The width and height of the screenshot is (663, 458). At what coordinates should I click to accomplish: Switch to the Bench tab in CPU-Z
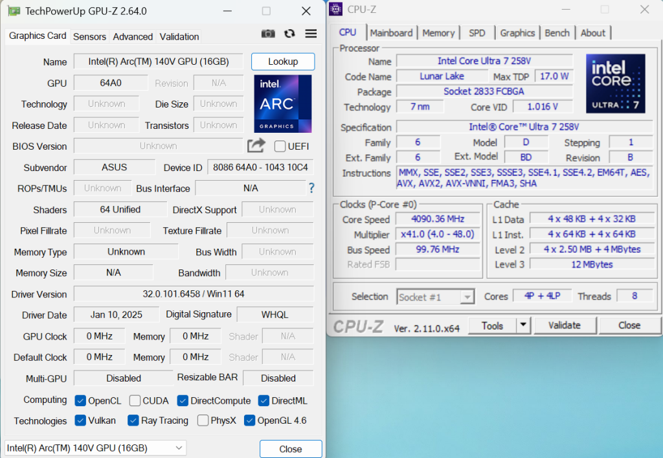coord(557,33)
